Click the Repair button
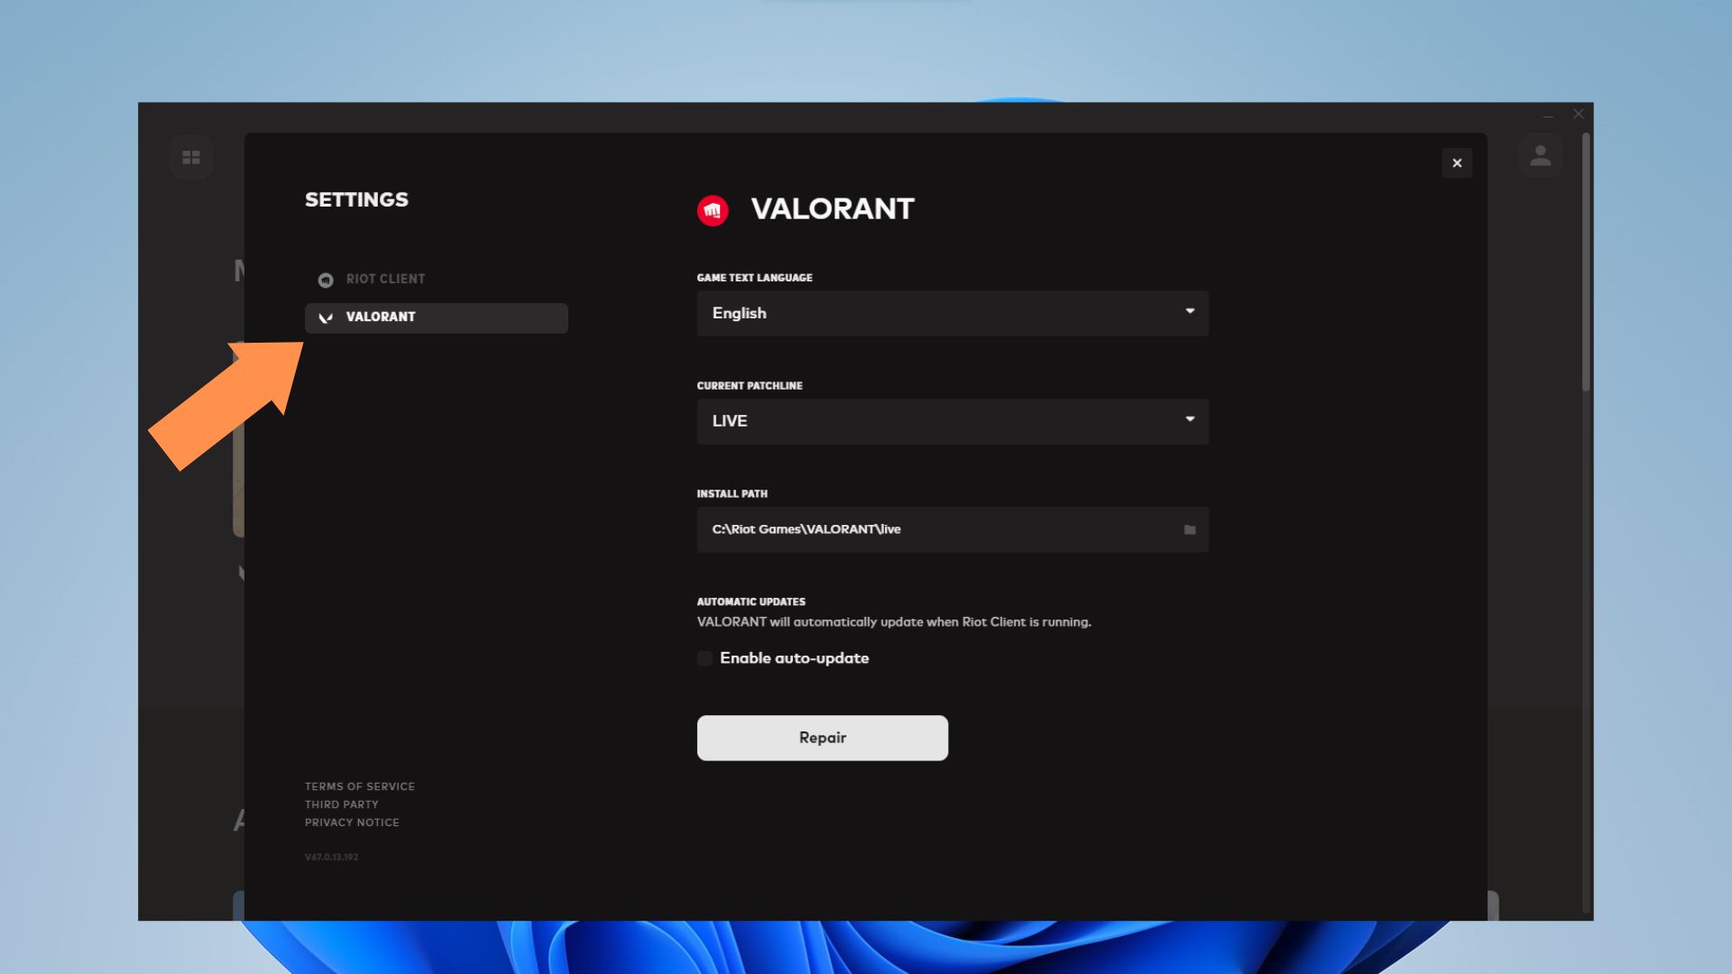 point(823,738)
